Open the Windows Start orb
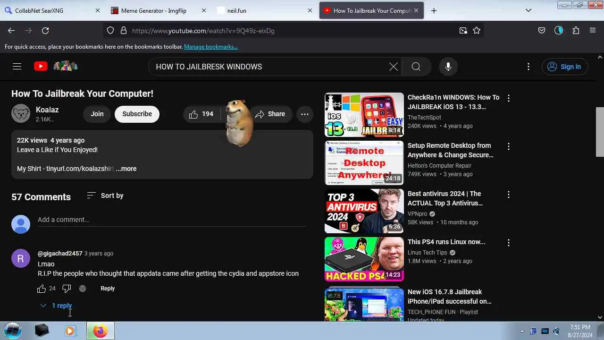 13,331
